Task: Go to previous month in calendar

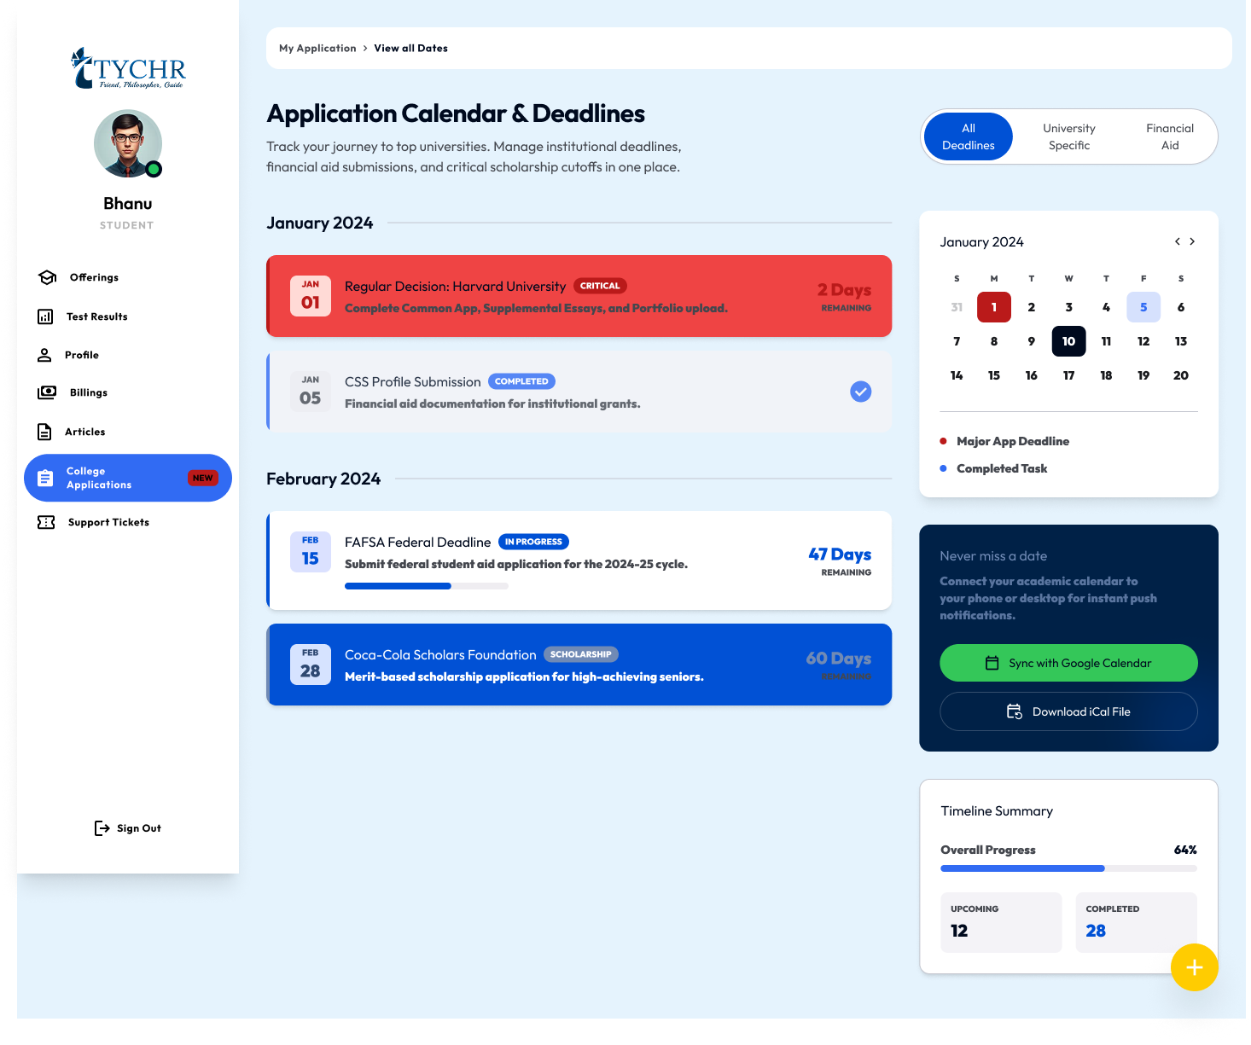Action: (1178, 241)
